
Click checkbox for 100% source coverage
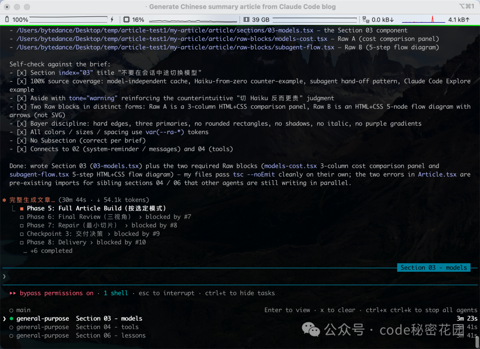[x=21, y=81]
